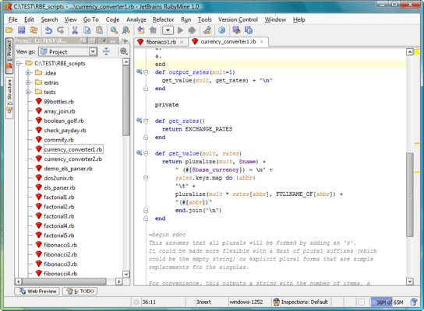This screenshot has width=424, height=311.
Task: Click the last toolbar icon on right
Action: point(249,30)
